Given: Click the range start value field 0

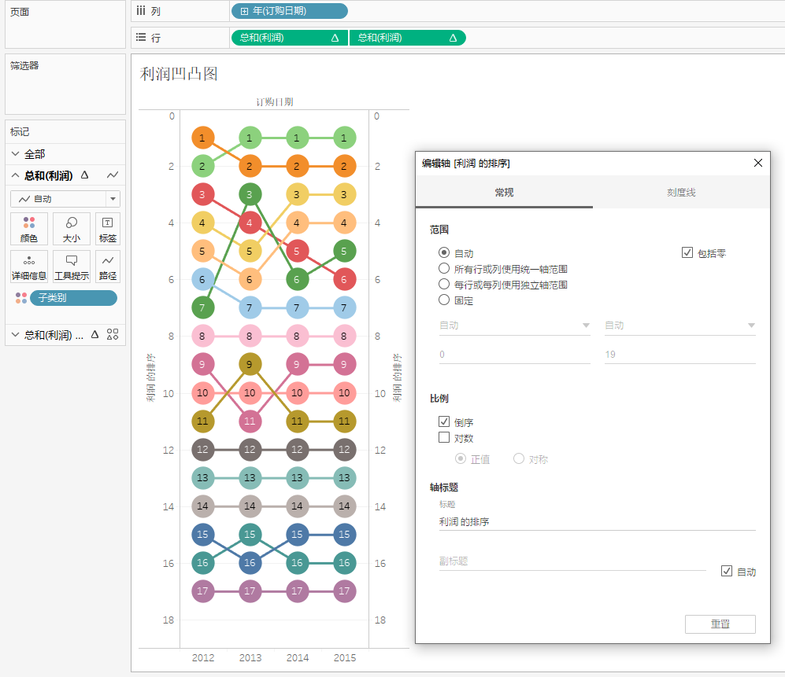Looking at the screenshot, I should pyautogui.click(x=515, y=355).
